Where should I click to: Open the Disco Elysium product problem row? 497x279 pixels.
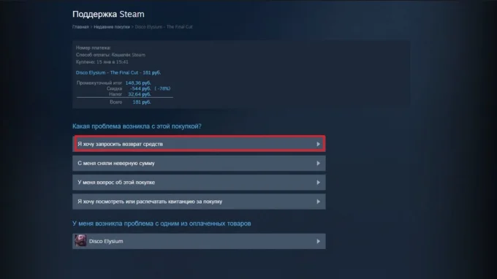(x=199, y=241)
